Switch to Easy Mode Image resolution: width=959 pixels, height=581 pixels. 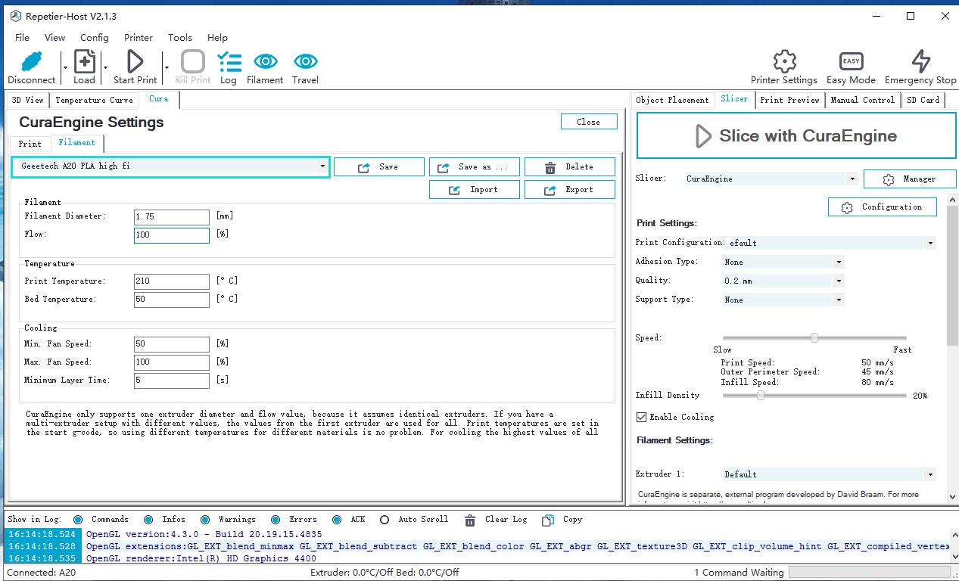(851, 62)
